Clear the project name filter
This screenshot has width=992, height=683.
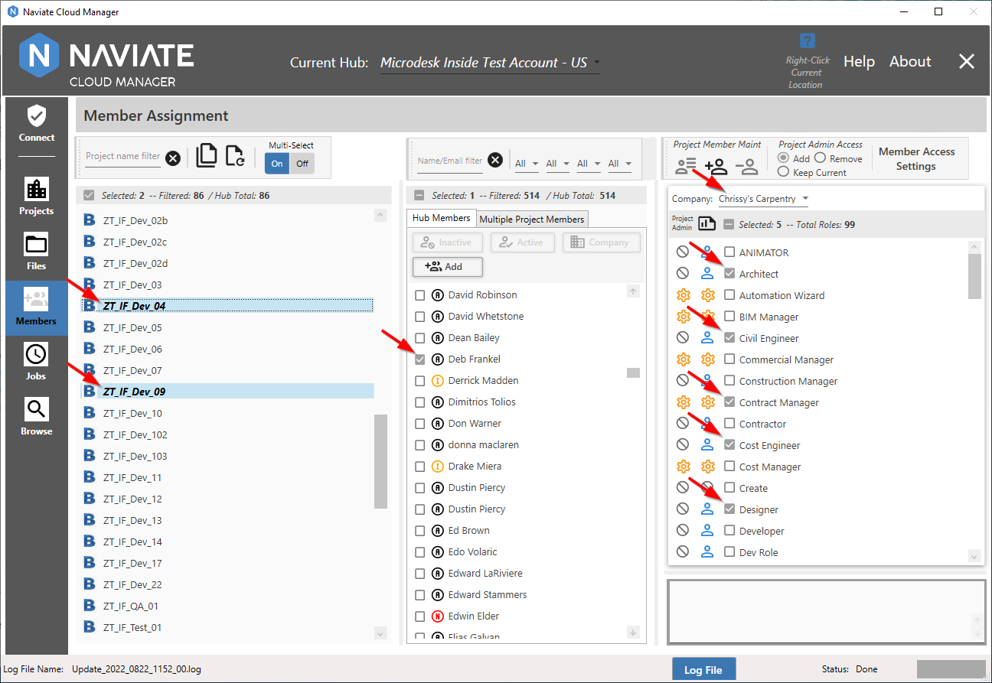click(173, 158)
